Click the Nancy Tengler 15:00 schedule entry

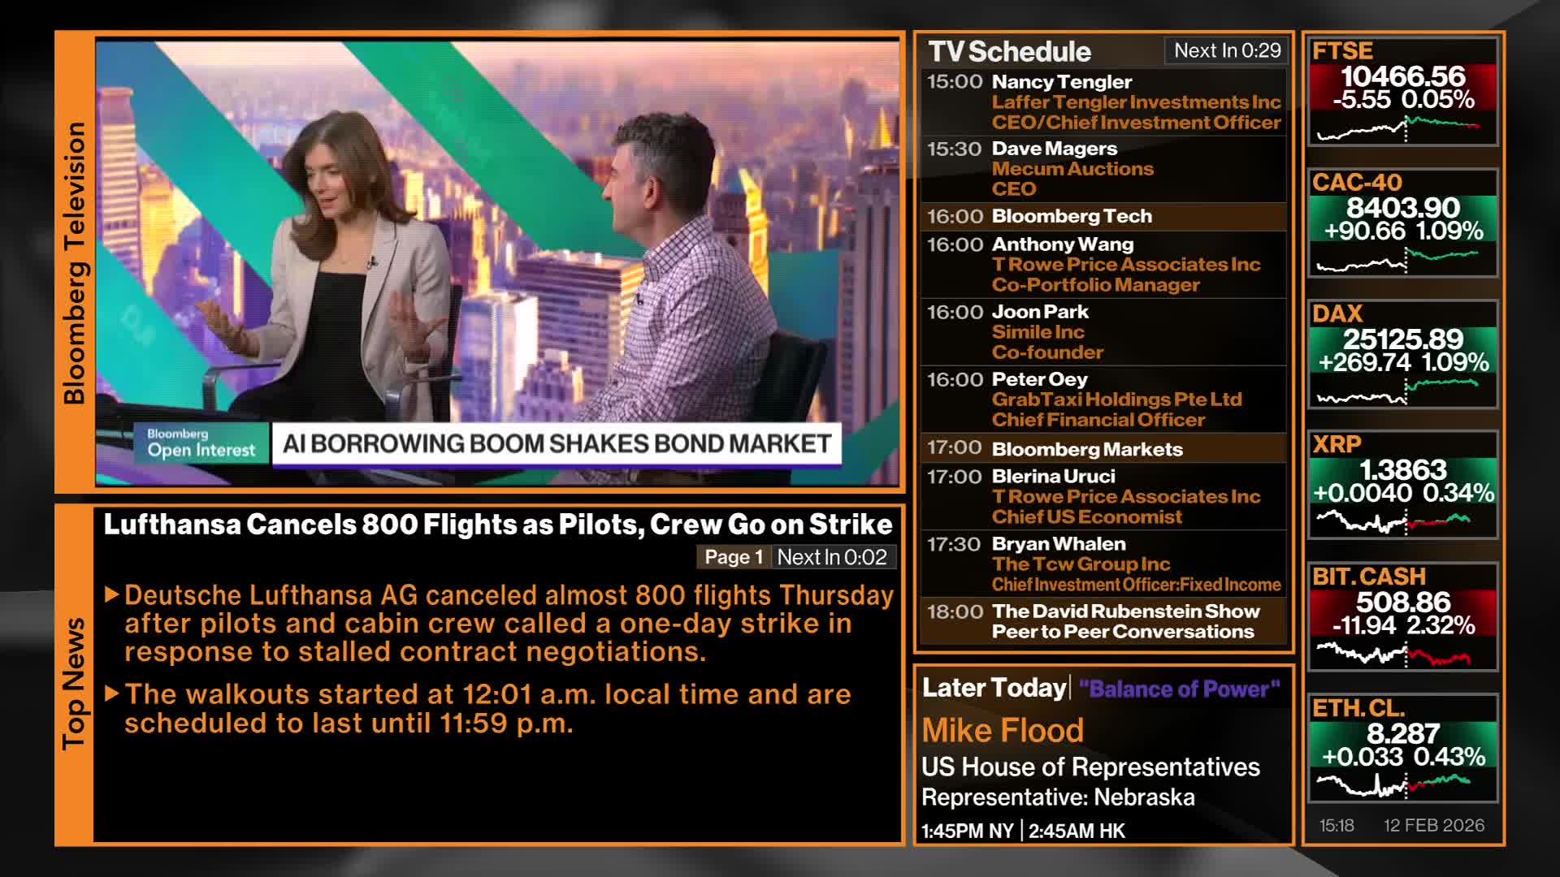coord(1103,102)
